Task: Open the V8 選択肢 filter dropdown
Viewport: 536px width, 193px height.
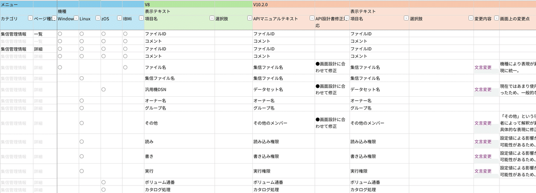Action: (249, 18)
